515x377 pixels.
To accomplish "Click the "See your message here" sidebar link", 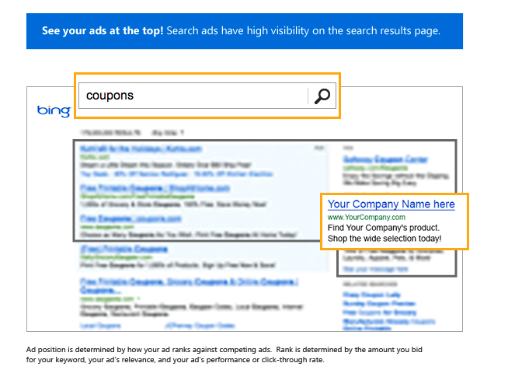I will tap(375, 269).
